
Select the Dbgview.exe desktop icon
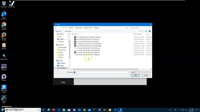click(x=4, y=57)
